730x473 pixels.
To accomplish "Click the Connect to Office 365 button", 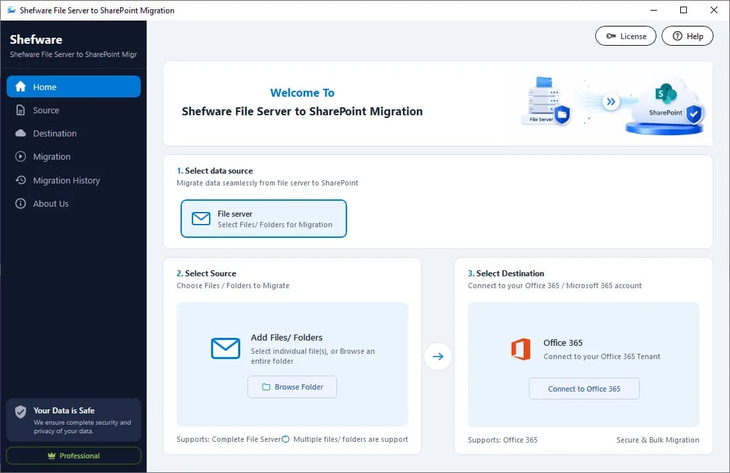I will pyautogui.click(x=584, y=388).
